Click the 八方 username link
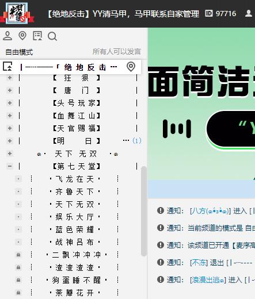 pos(210,211)
